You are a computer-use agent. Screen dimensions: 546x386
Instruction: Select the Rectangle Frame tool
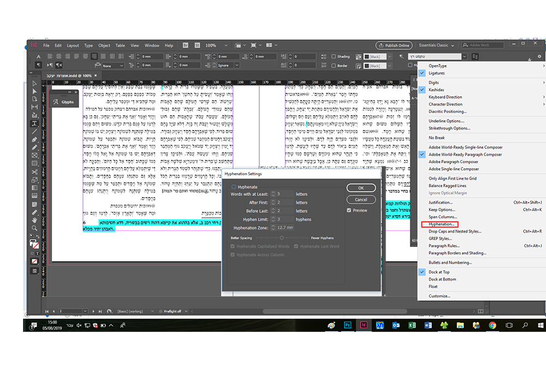(x=34, y=155)
